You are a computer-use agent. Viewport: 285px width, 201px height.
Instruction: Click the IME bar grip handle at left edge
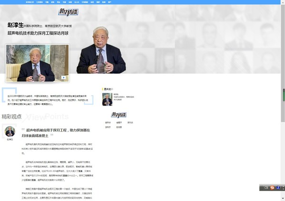click(262, 188)
